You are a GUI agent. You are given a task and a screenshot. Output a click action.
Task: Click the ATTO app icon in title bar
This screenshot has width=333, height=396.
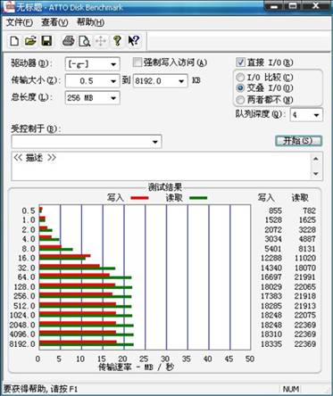[9, 6]
